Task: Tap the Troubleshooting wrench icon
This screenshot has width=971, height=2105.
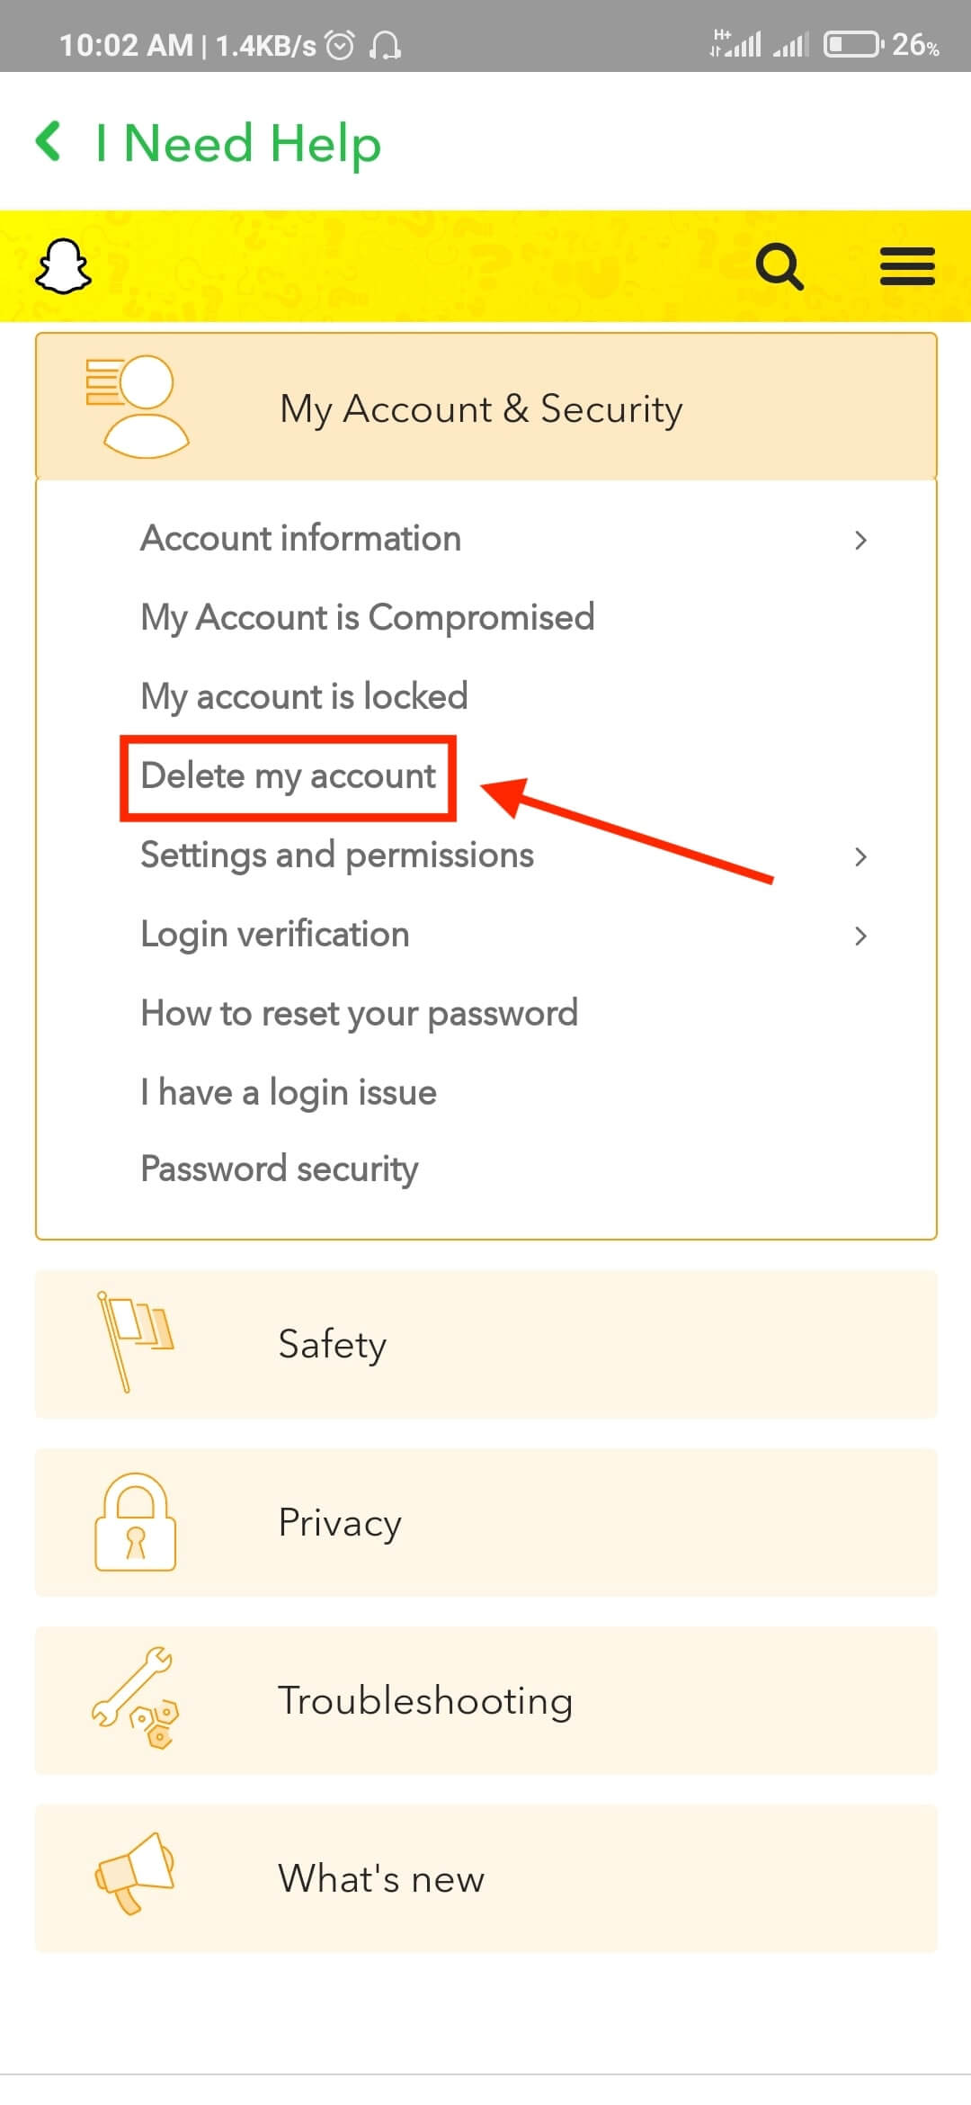Action: point(136,1698)
